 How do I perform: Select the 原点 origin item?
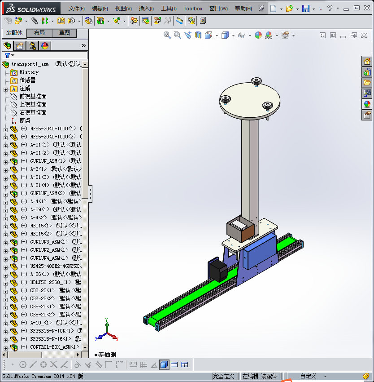pyautogui.click(x=25, y=120)
